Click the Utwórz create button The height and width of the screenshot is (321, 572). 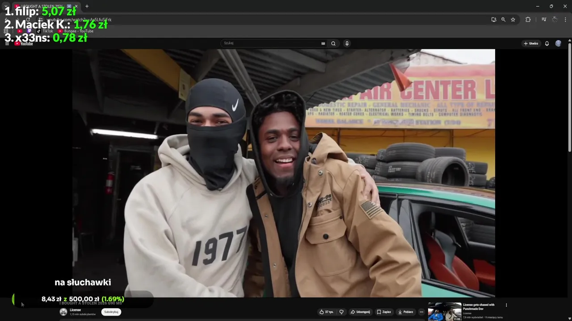coord(531,43)
